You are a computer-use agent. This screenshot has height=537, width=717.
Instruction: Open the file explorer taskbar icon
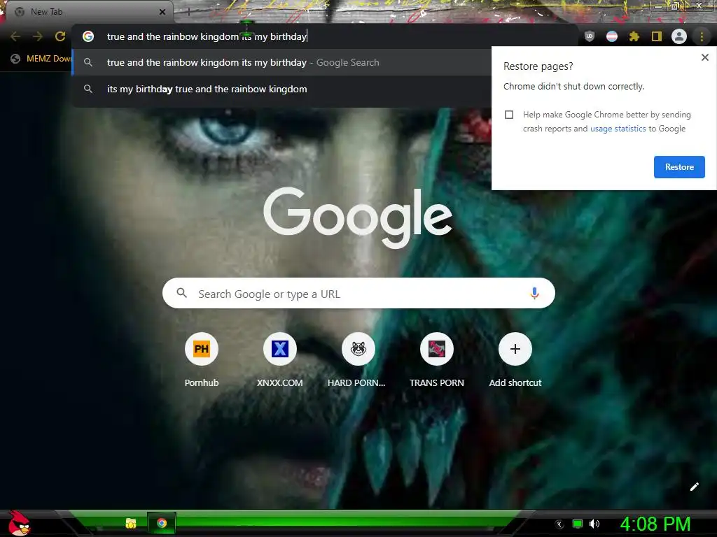tap(131, 523)
